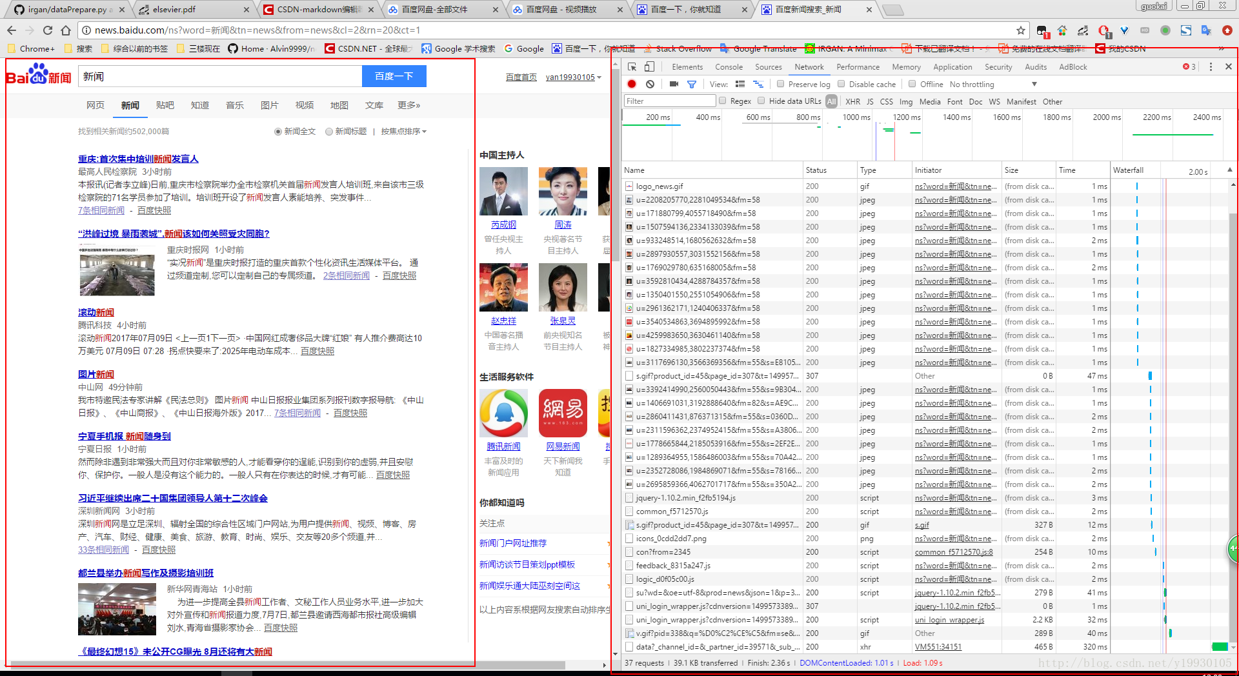Switch to the Elements tab in DevTools
Image resolution: width=1239 pixels, height=676 pixels.
pos(687,67)
